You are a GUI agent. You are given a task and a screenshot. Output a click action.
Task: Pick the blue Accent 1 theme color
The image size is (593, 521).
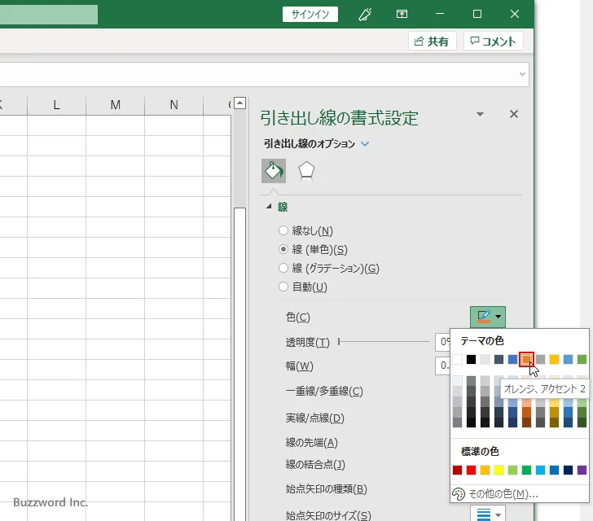512,359
